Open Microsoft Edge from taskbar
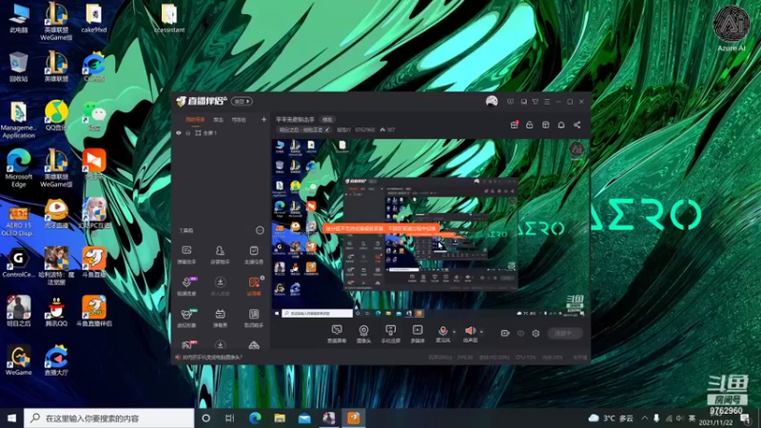The height and width of the screenshot is (428, 761). coord(255,418)
